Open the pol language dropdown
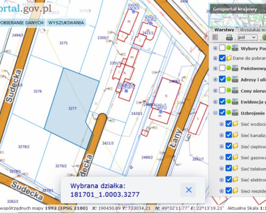Viewport: 266px width, 213px height. click(247, 37)
